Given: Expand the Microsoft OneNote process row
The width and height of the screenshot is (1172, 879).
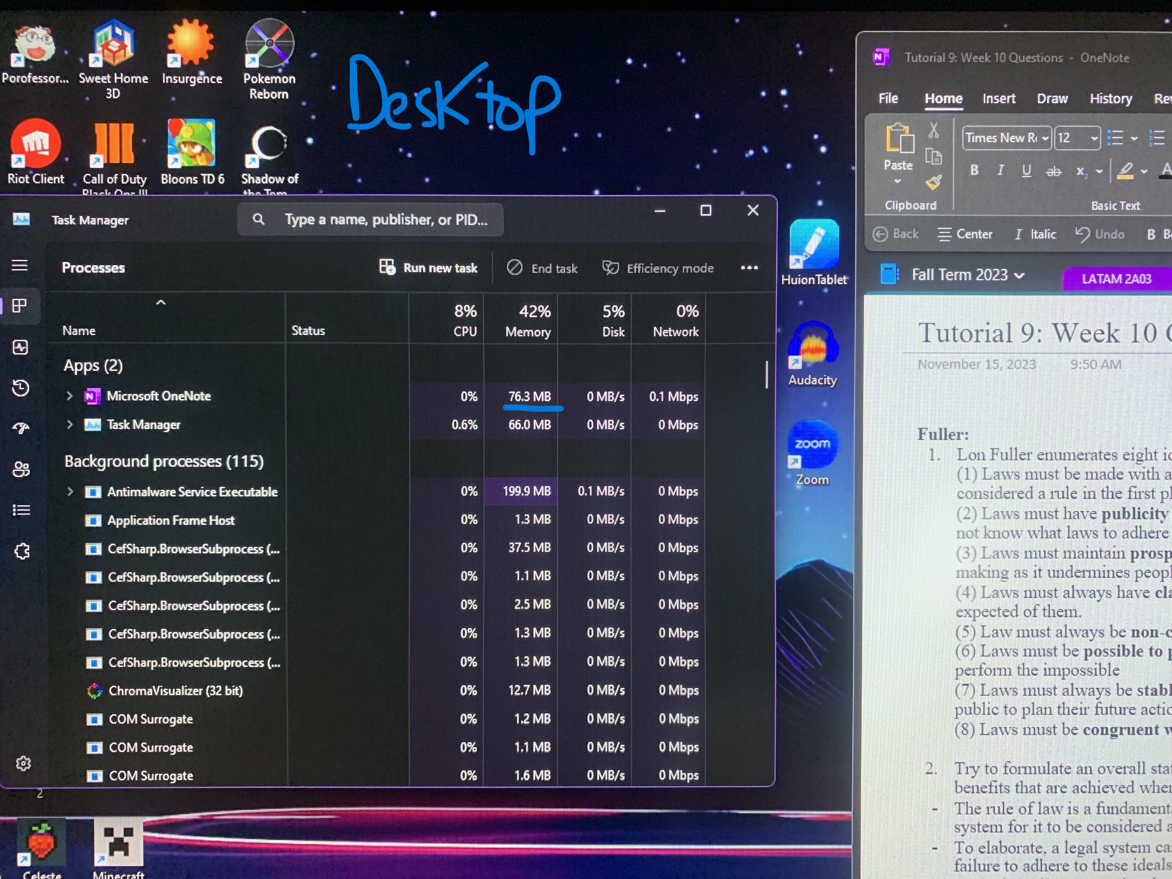Looking at the screenshot, I should (69, 396).
